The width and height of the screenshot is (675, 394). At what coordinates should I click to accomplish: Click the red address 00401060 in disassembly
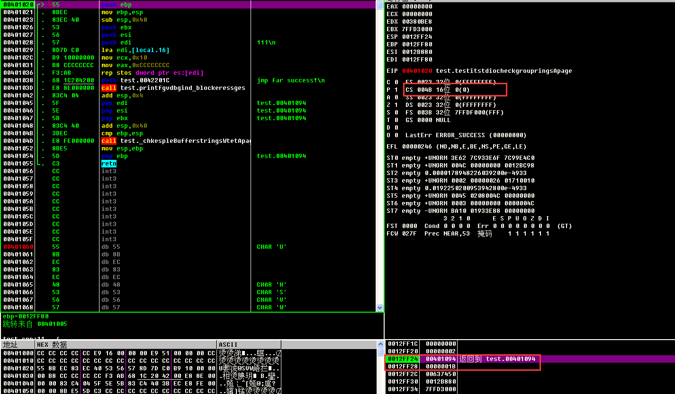(x=18, y=247)
